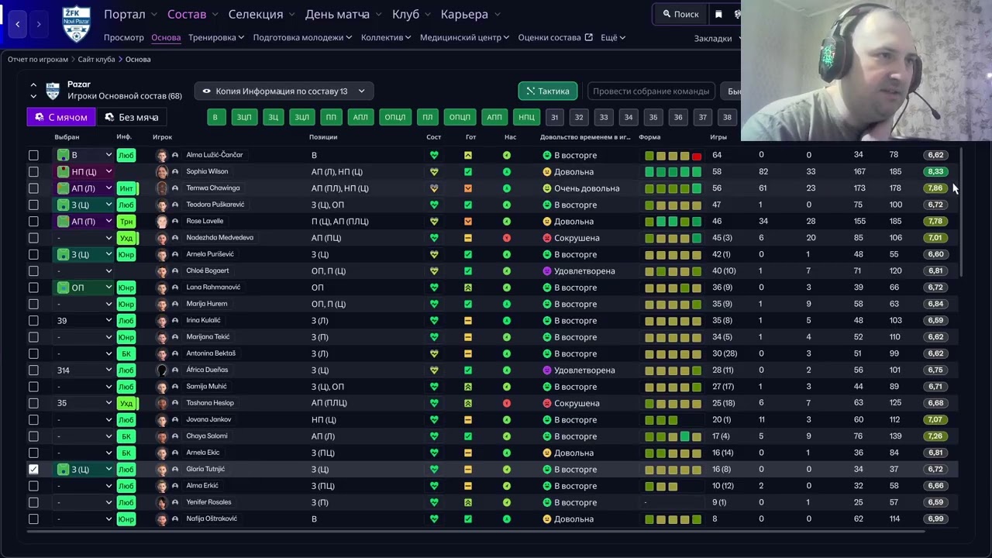Click the 8,33 rating badge
The width and height of the screenshot is (992, 558).
[935, 171]
